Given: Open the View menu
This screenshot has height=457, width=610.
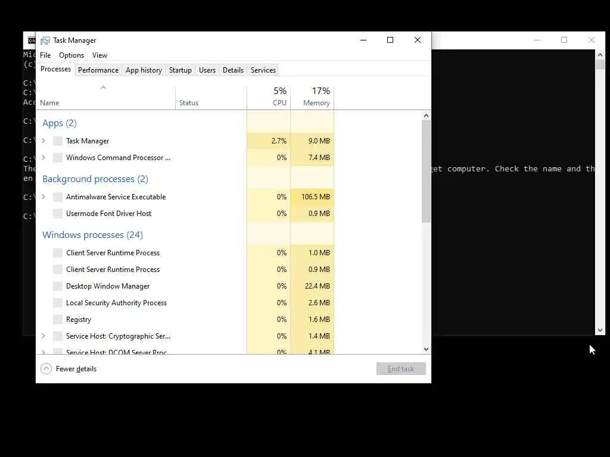Looking at the screenshot, I should 99,55.
